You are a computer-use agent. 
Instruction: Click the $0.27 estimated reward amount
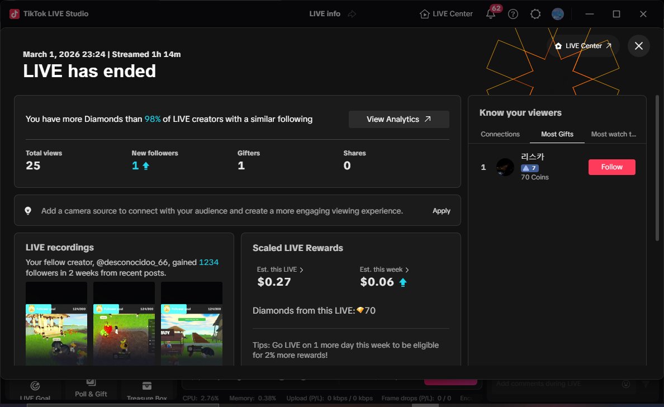274,282
